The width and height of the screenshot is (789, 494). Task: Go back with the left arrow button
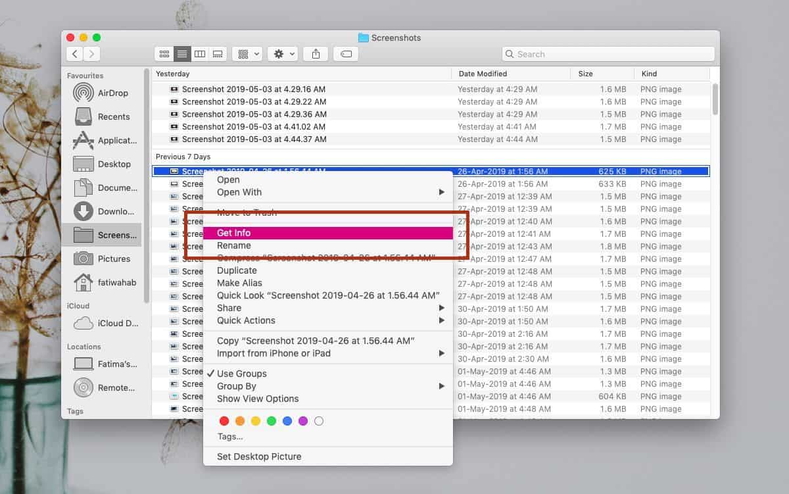click(x=75, y=54)
